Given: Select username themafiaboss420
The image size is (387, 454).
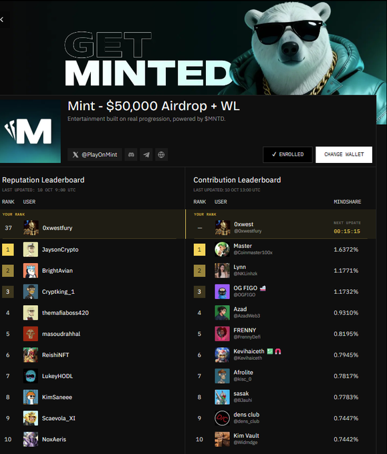Looking at the screenshot, I should click(x=66, y=312).
